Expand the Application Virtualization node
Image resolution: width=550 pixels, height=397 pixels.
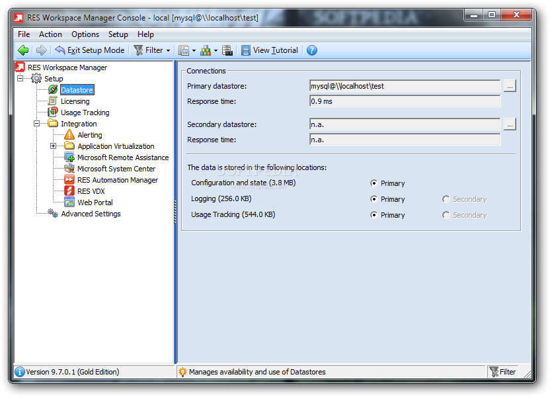click(x=54, y=146)
